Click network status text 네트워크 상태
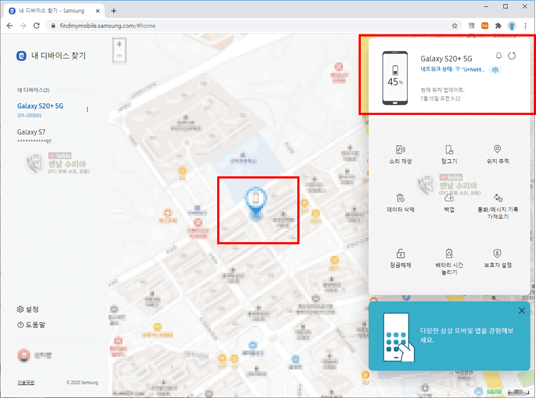Image resolution: width=536 pixels, height=398 pixels. (x=437, y=70)
